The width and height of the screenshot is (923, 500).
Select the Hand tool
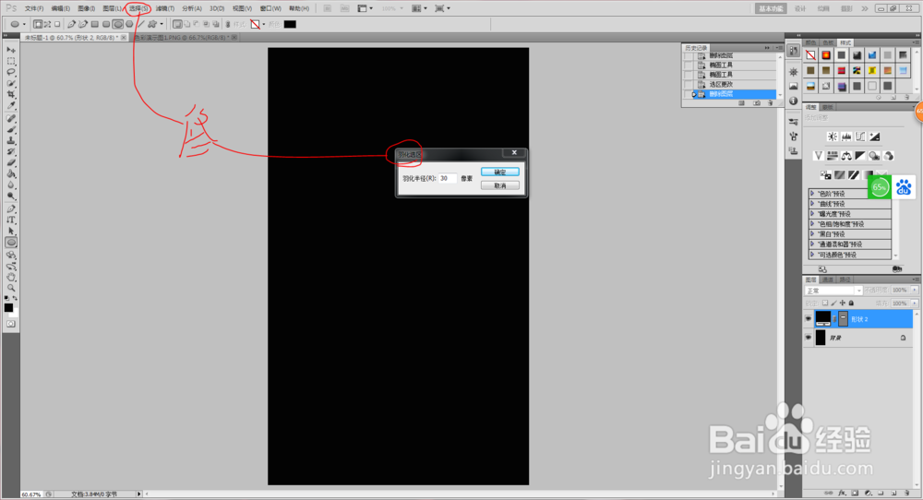(x=11, y=278)
